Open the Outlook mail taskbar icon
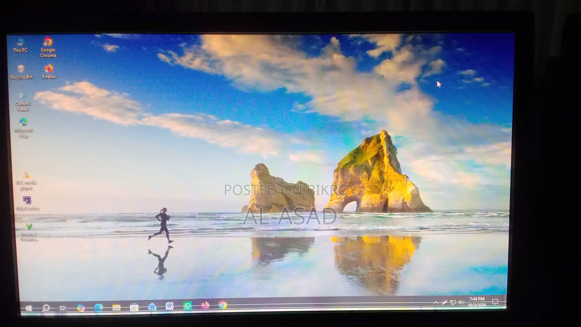 (x=152, y=307)
